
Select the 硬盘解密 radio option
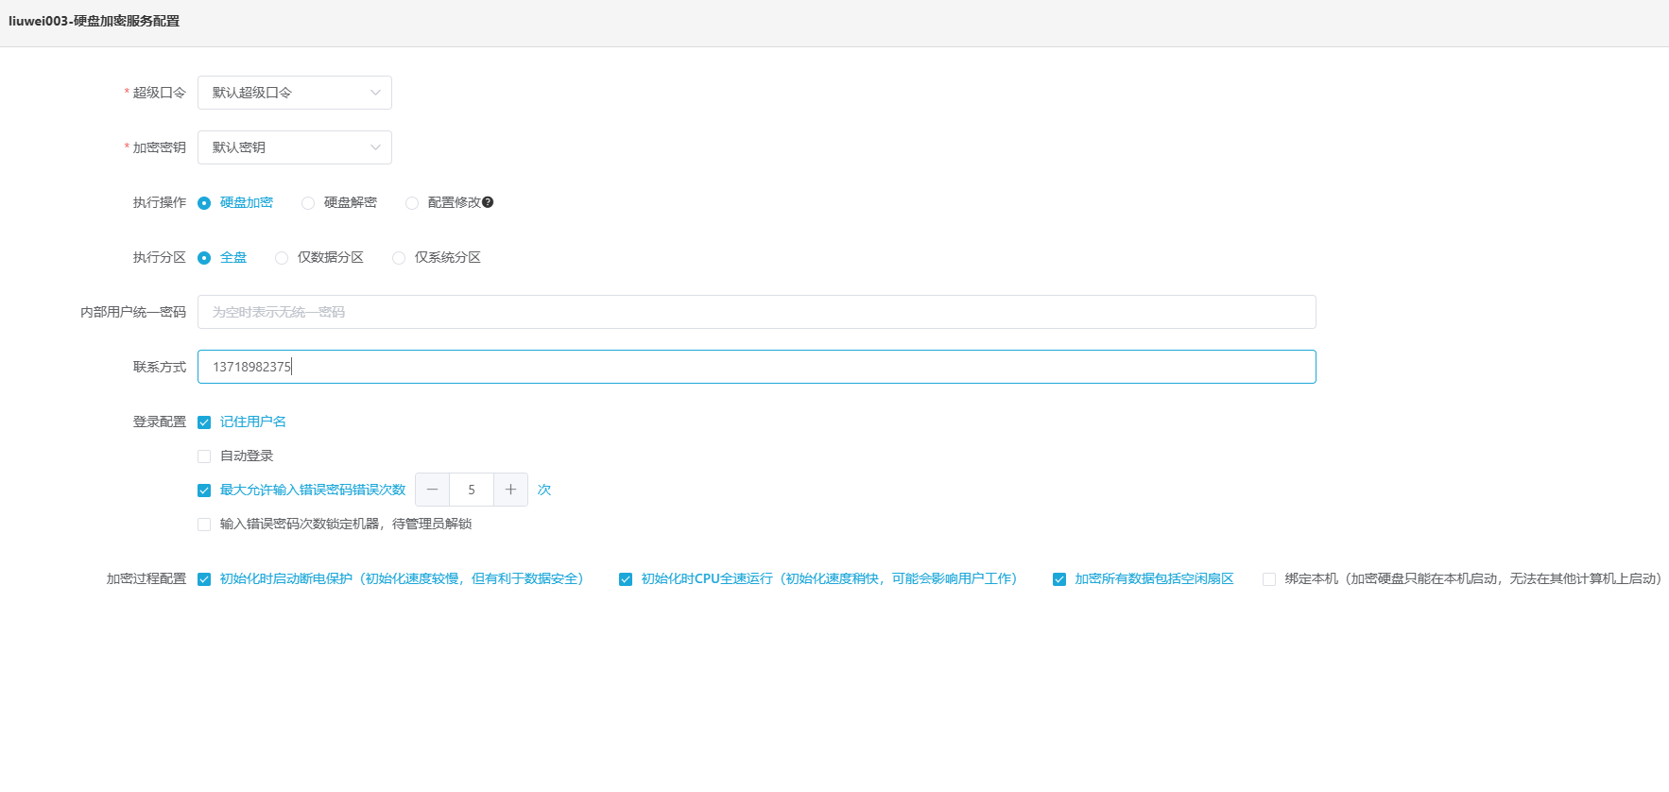(x=308, y=203)
